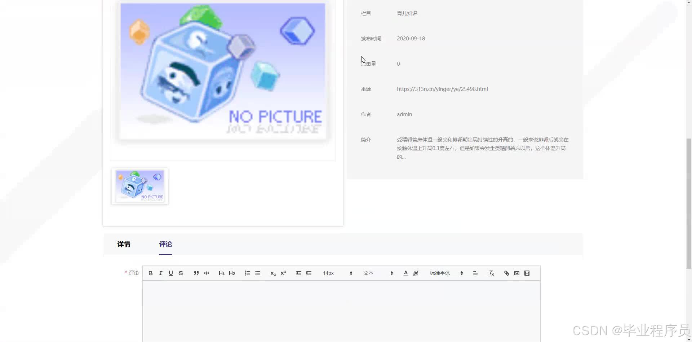Viewport: 692px width, 342px height.
Task: Clear text formatting
Action: (x=491, y=273)
